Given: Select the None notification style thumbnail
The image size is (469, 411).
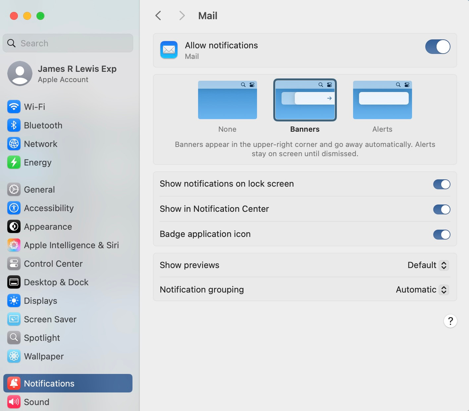Looking at the screenshot, I should pos(228,100).
